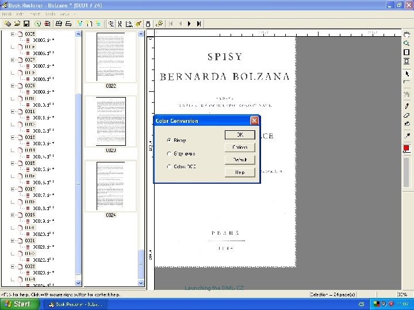Collapse the 0009 tree node
The width and height of the screenshot is (414, 310).
coord(13,86)
